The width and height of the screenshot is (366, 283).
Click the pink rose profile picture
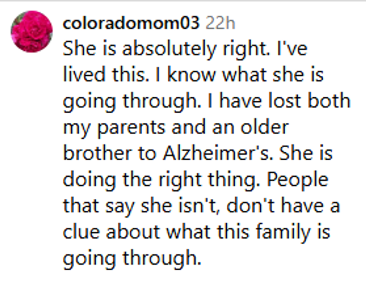click(x=31, y=31)
